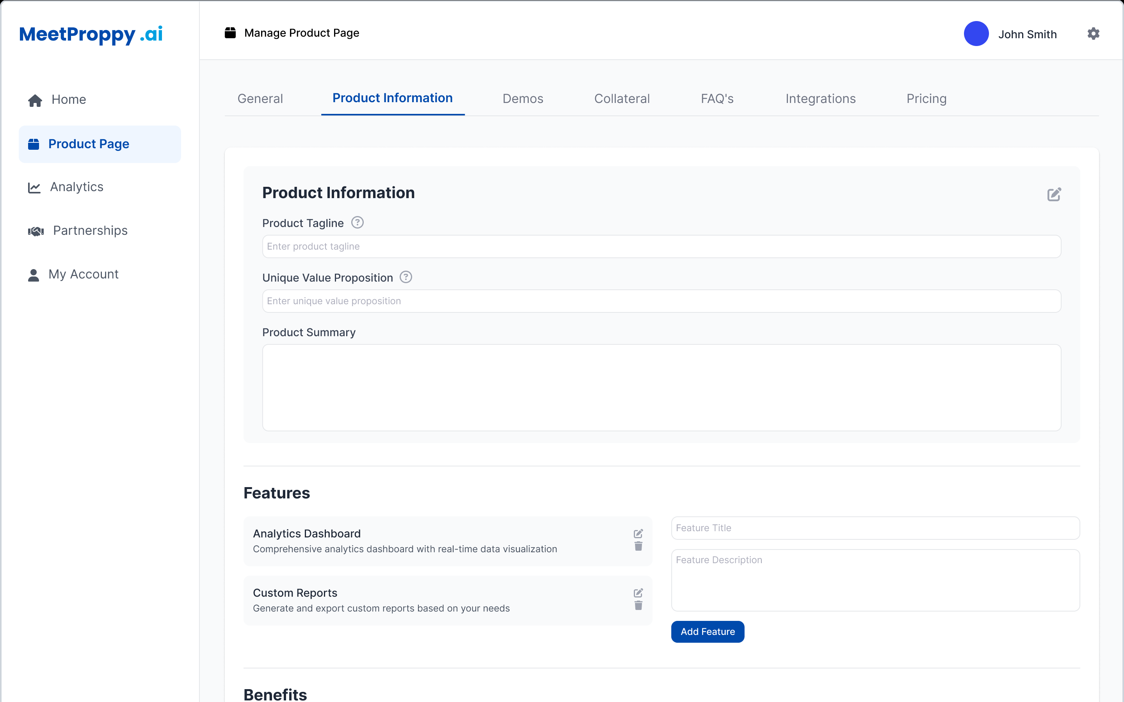This screenshot has height=702, width=1124.
Task: Click the 'Benefits' section heading
Action: coord(275,694)
